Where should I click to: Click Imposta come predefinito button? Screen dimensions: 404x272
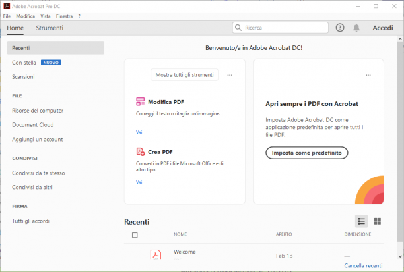click(x=306, y=153)
